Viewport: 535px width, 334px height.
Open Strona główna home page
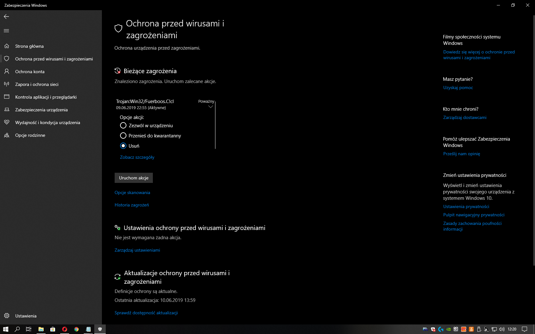pyautogui.click(x=51, y=46)
